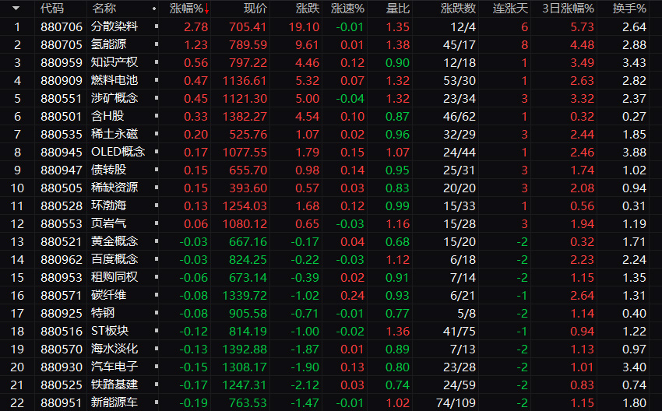The width and height of the screenshot is (662, 411).
Task: Sort by 涨跌 column header
Action: (x=308, y=9)
